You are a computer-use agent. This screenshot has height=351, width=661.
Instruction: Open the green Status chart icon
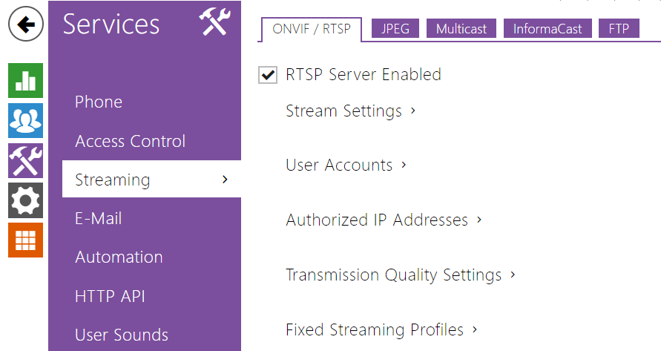click(25, 81)
